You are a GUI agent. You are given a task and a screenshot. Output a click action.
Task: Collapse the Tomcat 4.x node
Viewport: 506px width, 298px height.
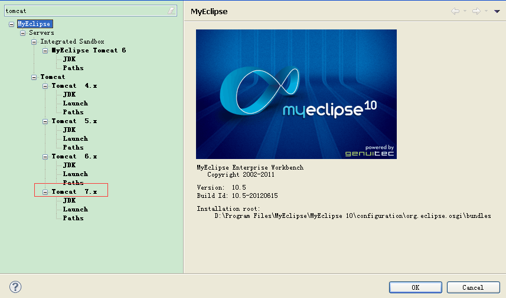(45, 86)
